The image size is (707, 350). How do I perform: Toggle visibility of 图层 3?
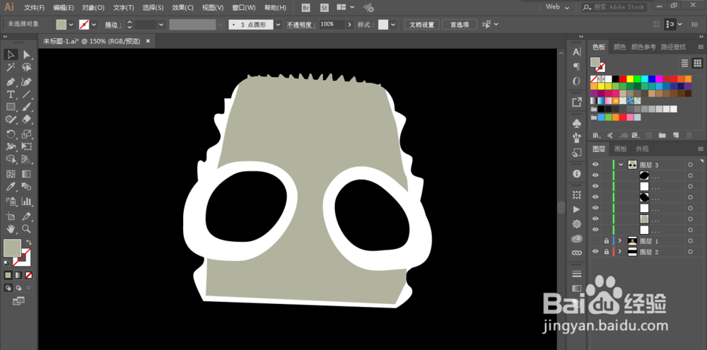pos(595,165)
